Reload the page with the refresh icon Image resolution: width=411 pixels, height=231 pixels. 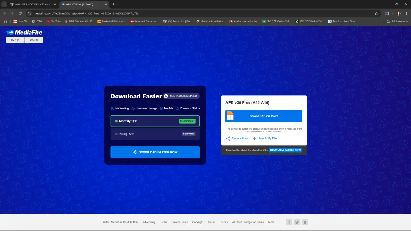(x=20, y=13)
